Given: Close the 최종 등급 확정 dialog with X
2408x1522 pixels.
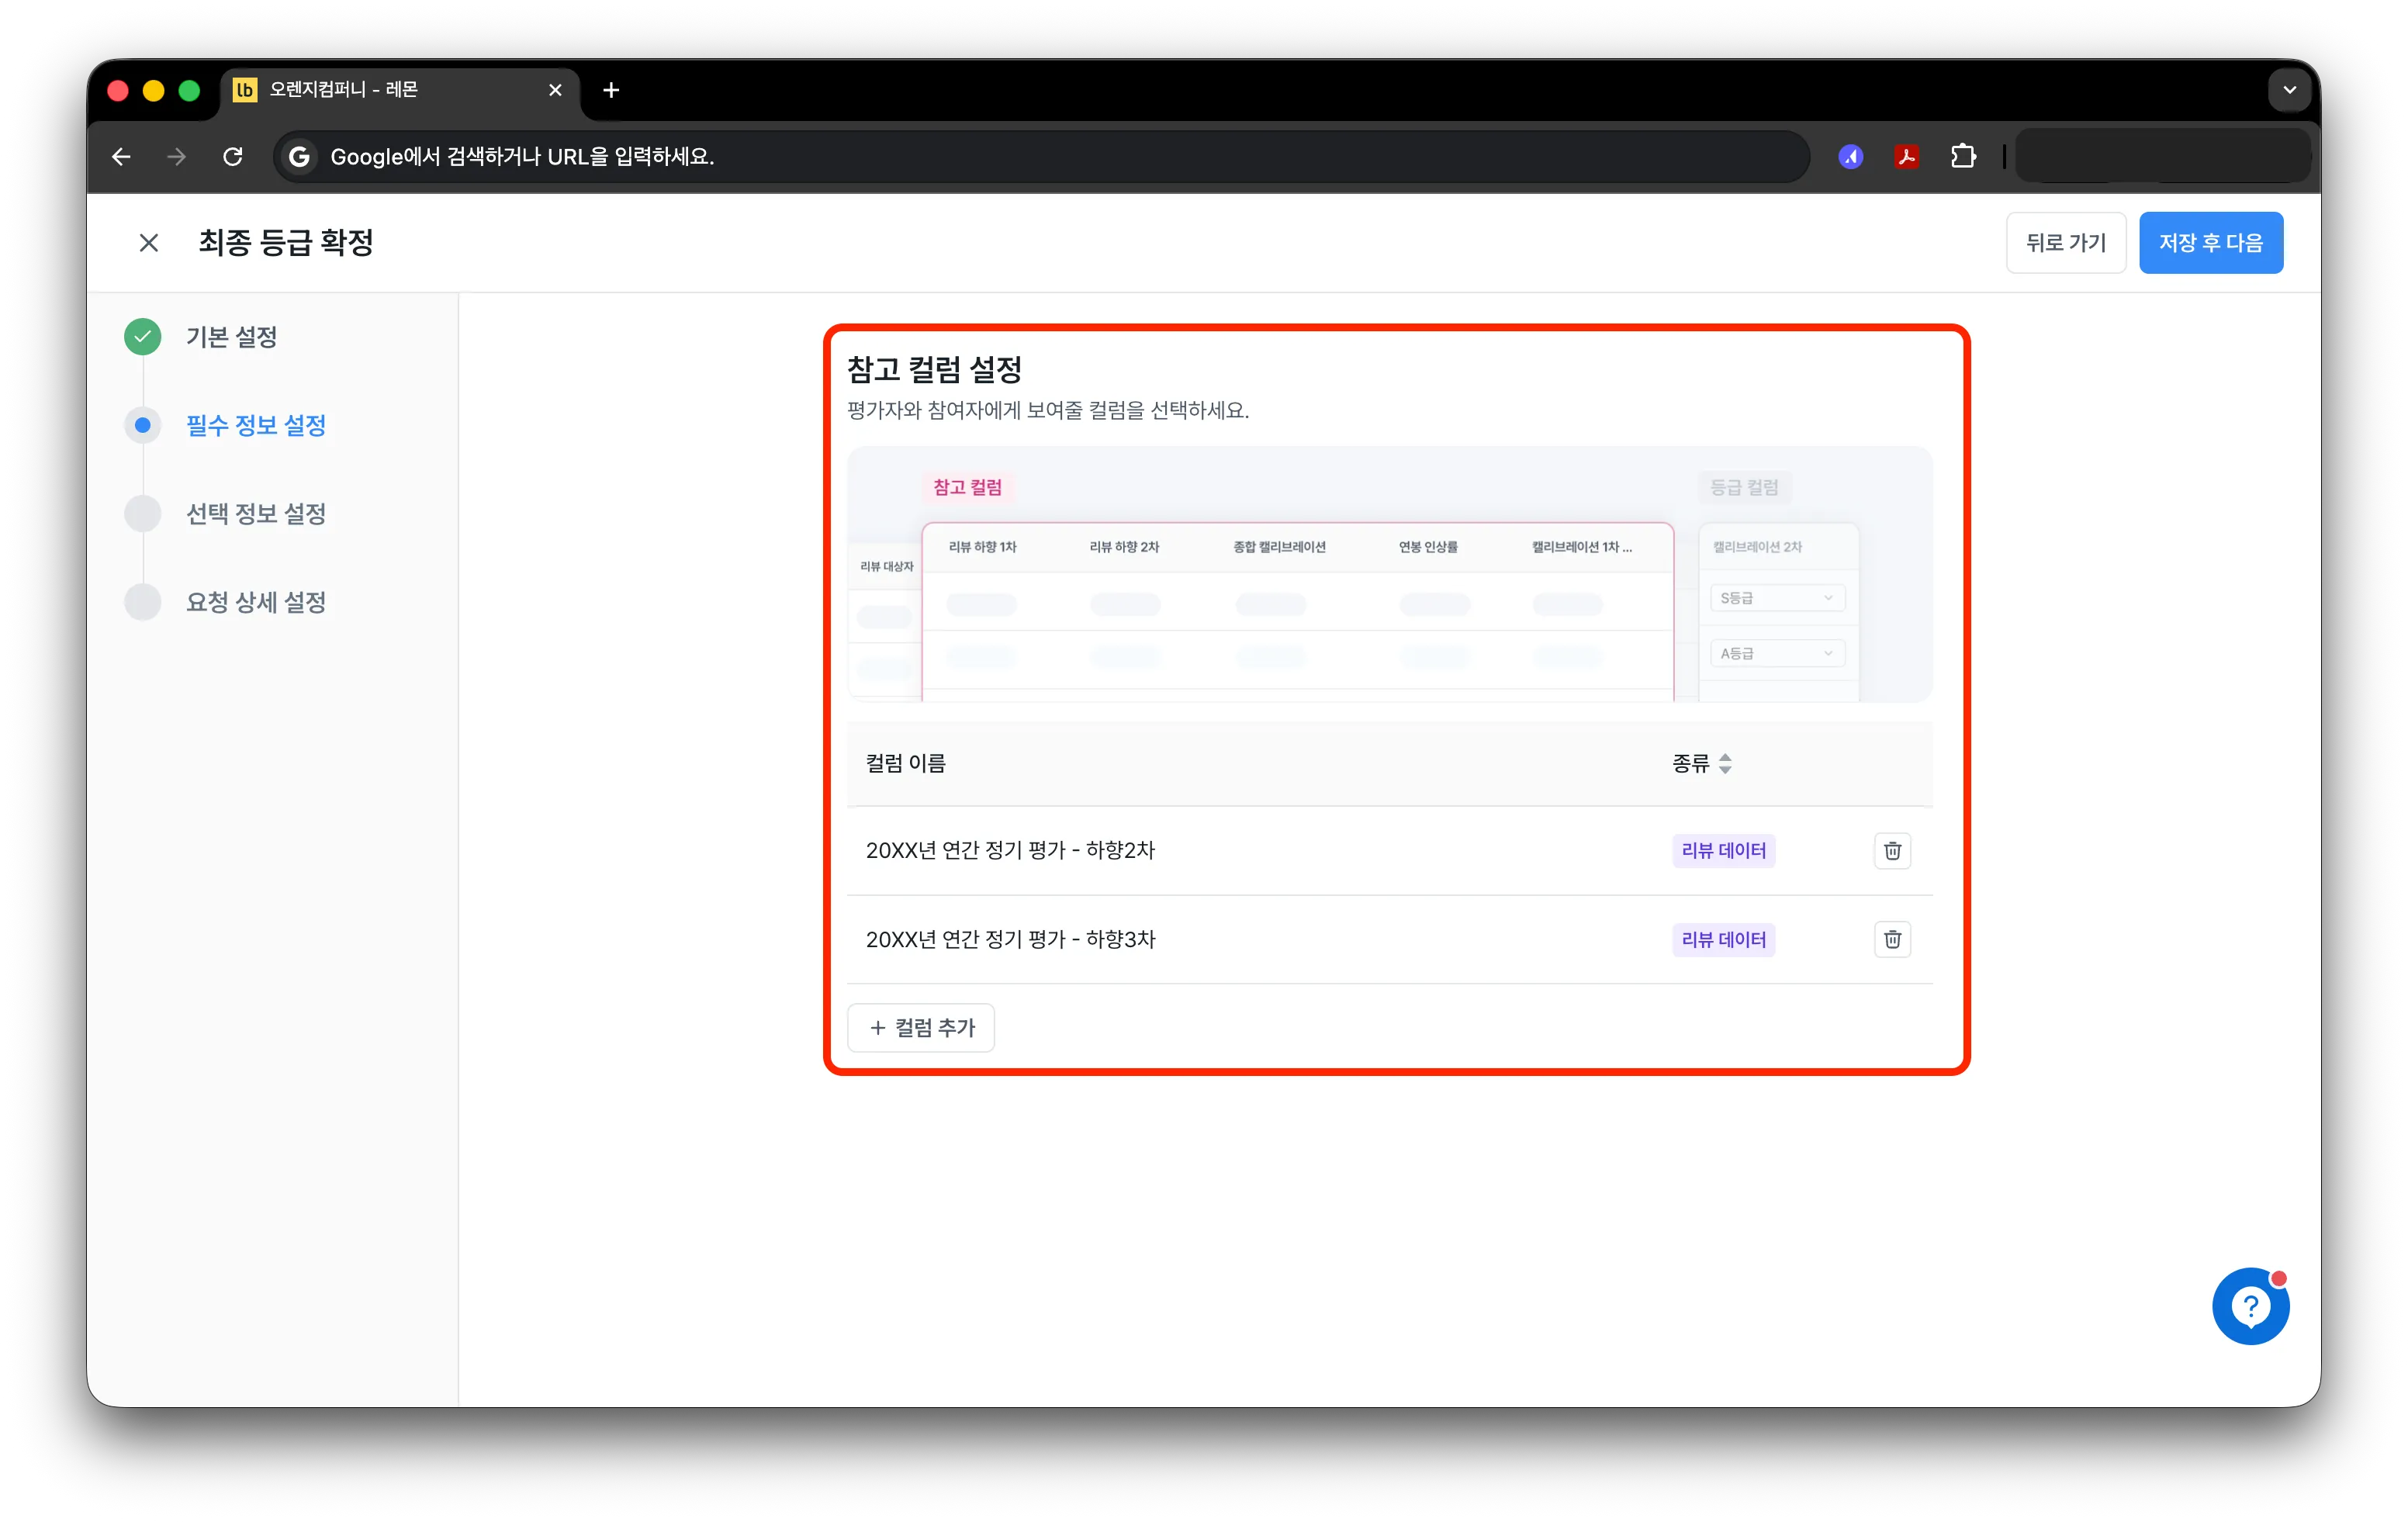Looking at the screenshot, I should (149, 242).
